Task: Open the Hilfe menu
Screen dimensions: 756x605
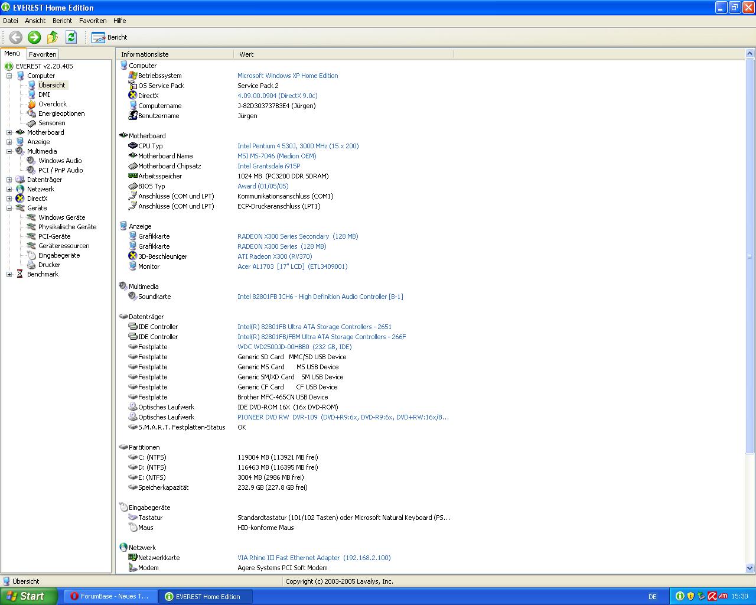Action: [x=120, y=21]
